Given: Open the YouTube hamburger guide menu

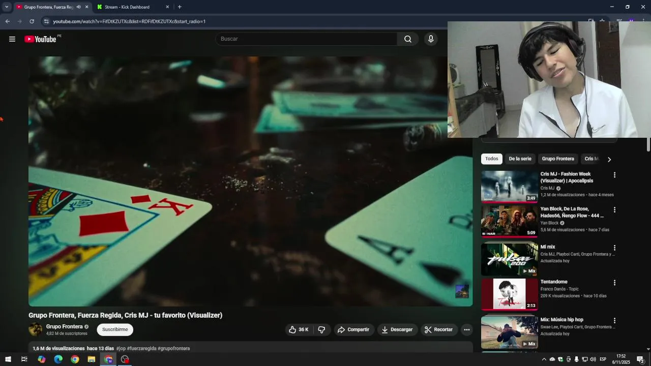Looking at the screenshot, I should coord(12,39).
